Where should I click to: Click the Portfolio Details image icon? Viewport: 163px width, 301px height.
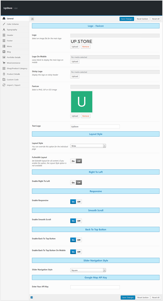pos(4,57)
